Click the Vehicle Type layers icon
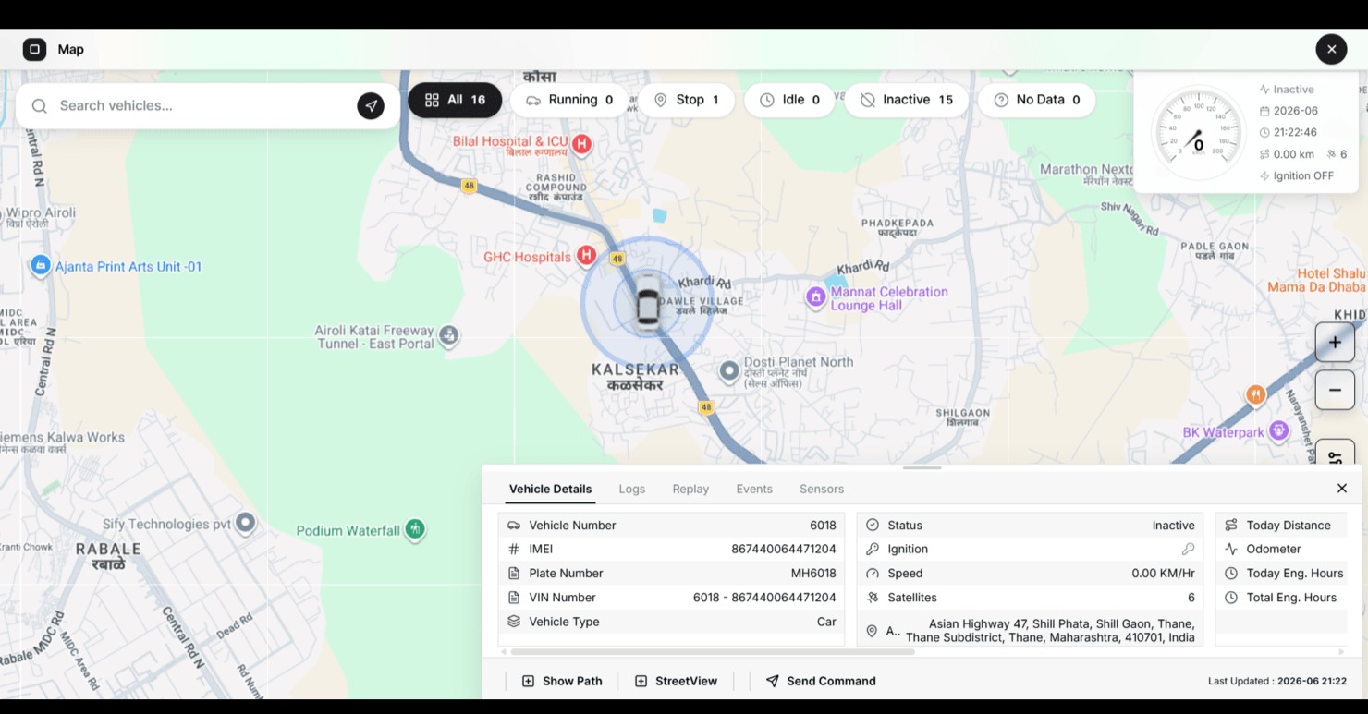This screenshot has width=1368, height=714. [514, 622]
